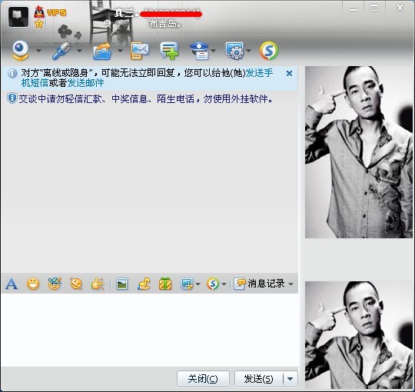The width and height of the screenshot is (415, 392).
Task: Open contact avatar in title bar
Action: click(18, 17)
